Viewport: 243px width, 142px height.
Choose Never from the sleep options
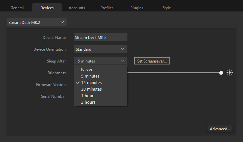pos(100,69)
